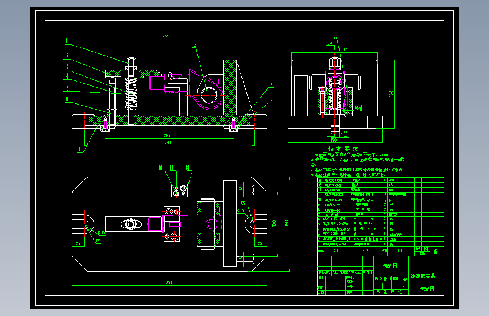Viewport: 489px width, 316px height.
Task: Select the 391 overall length dimension
Action: tap(169, 282)
